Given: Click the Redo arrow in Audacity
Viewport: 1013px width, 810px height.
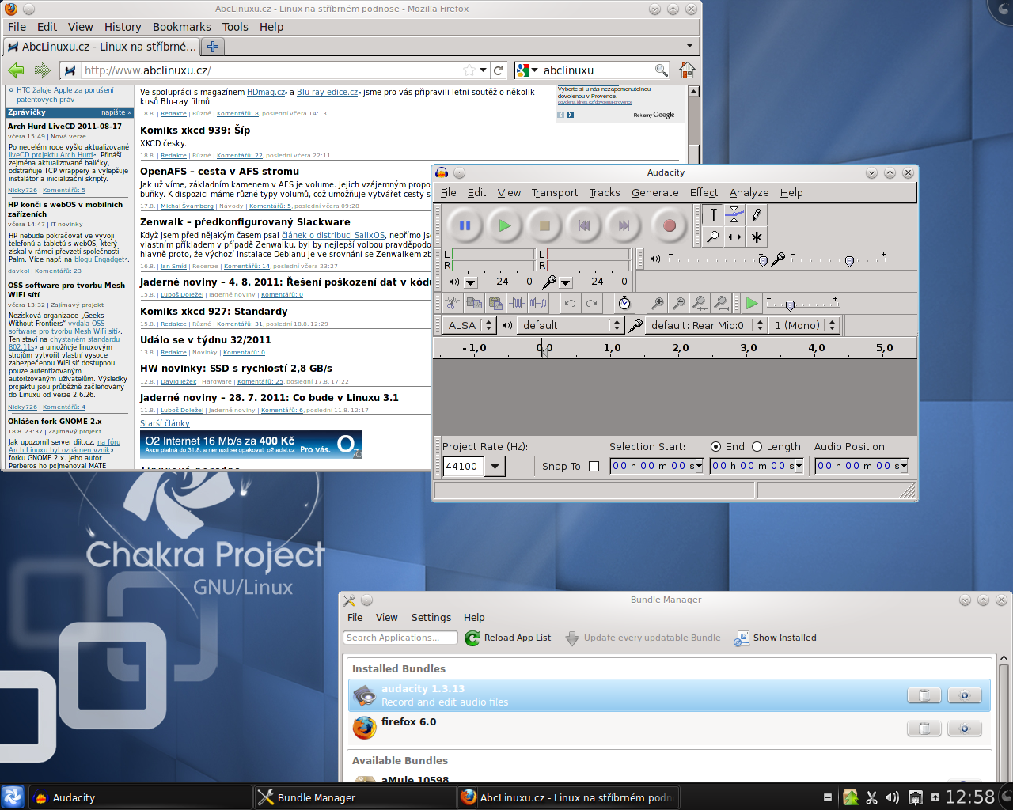Looking at the screenshot, I should tap(591, 303).
